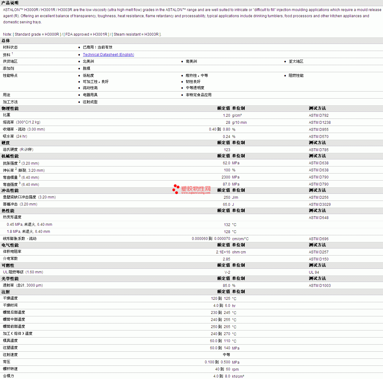The image size is (383, 379).
Task: Click the 产品说明 section header
Action: click(x=10, y=3)
